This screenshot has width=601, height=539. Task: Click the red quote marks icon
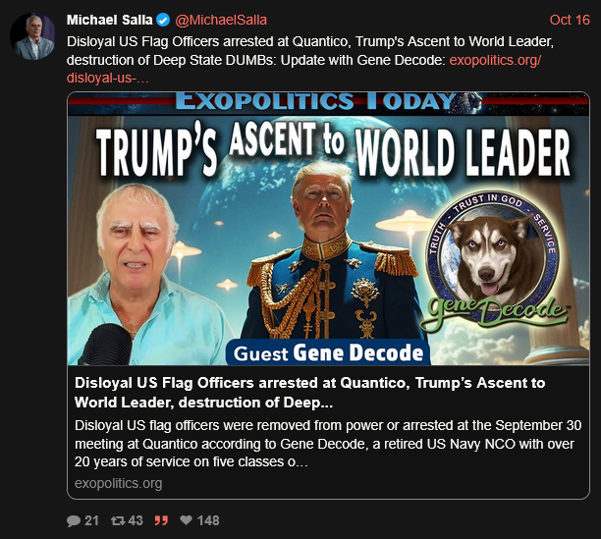point(161,520)
